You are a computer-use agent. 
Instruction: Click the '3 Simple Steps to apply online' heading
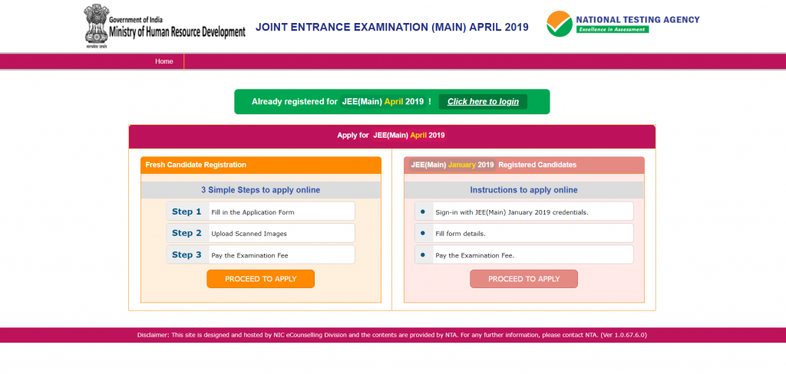click(261, 190)
